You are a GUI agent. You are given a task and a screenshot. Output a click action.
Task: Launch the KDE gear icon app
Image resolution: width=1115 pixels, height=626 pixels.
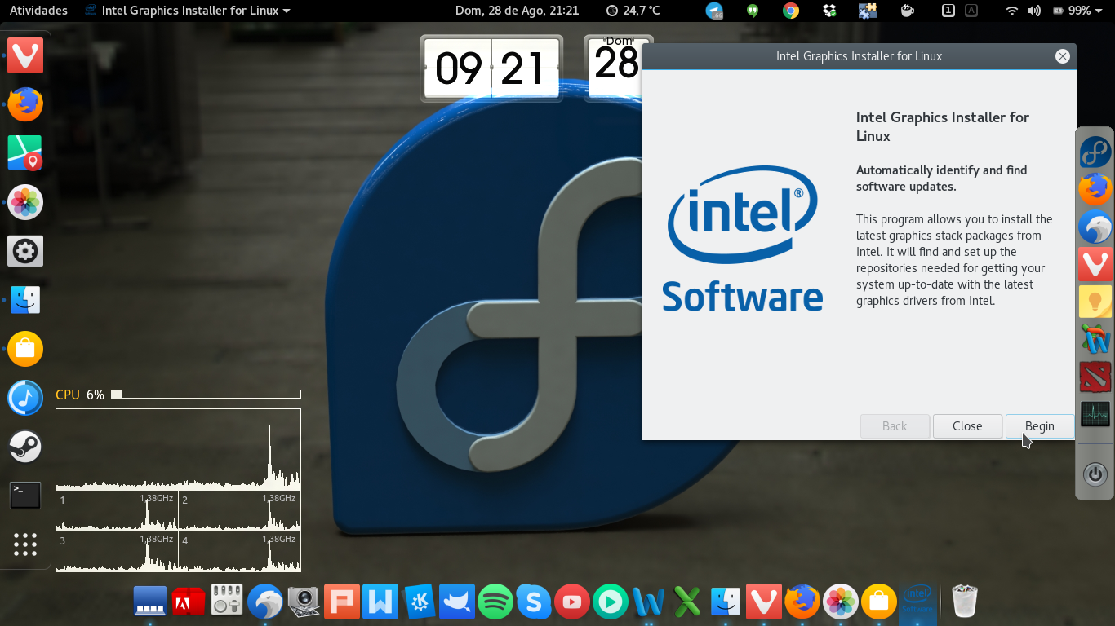click(419, 602)
